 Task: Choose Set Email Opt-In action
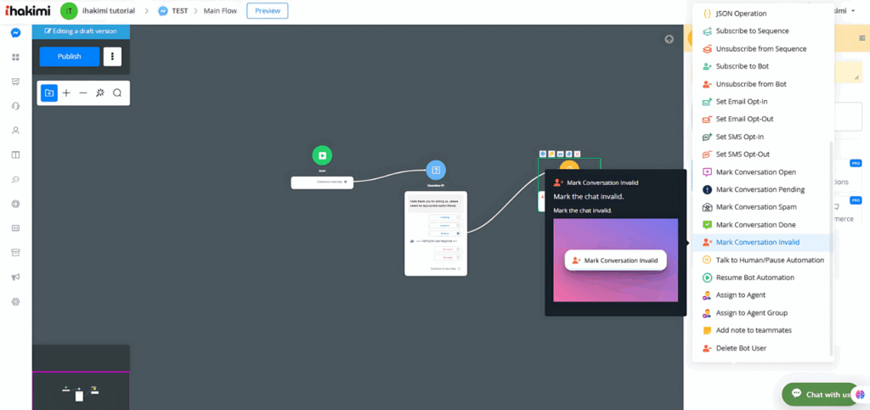pyautogui.click(x=741, y=101)
